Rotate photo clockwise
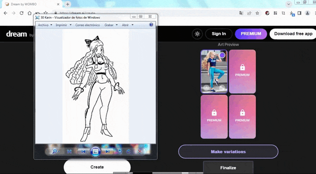Image resolution: width=316 pixels, height=174 pixels. [129, 151]
